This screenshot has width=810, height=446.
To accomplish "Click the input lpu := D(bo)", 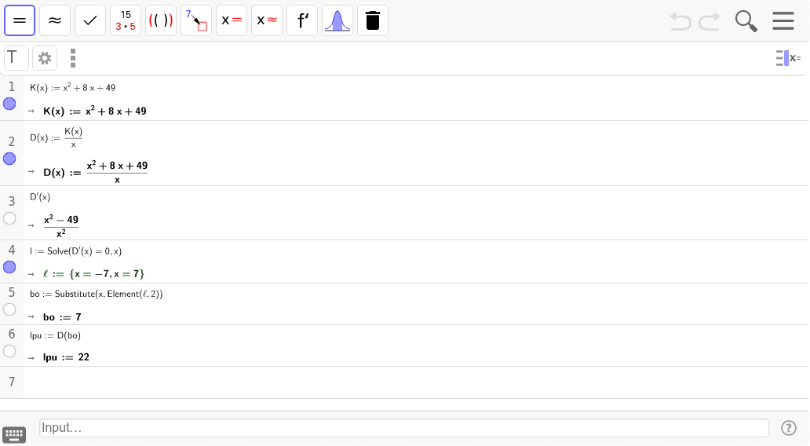I will (55, 335).
